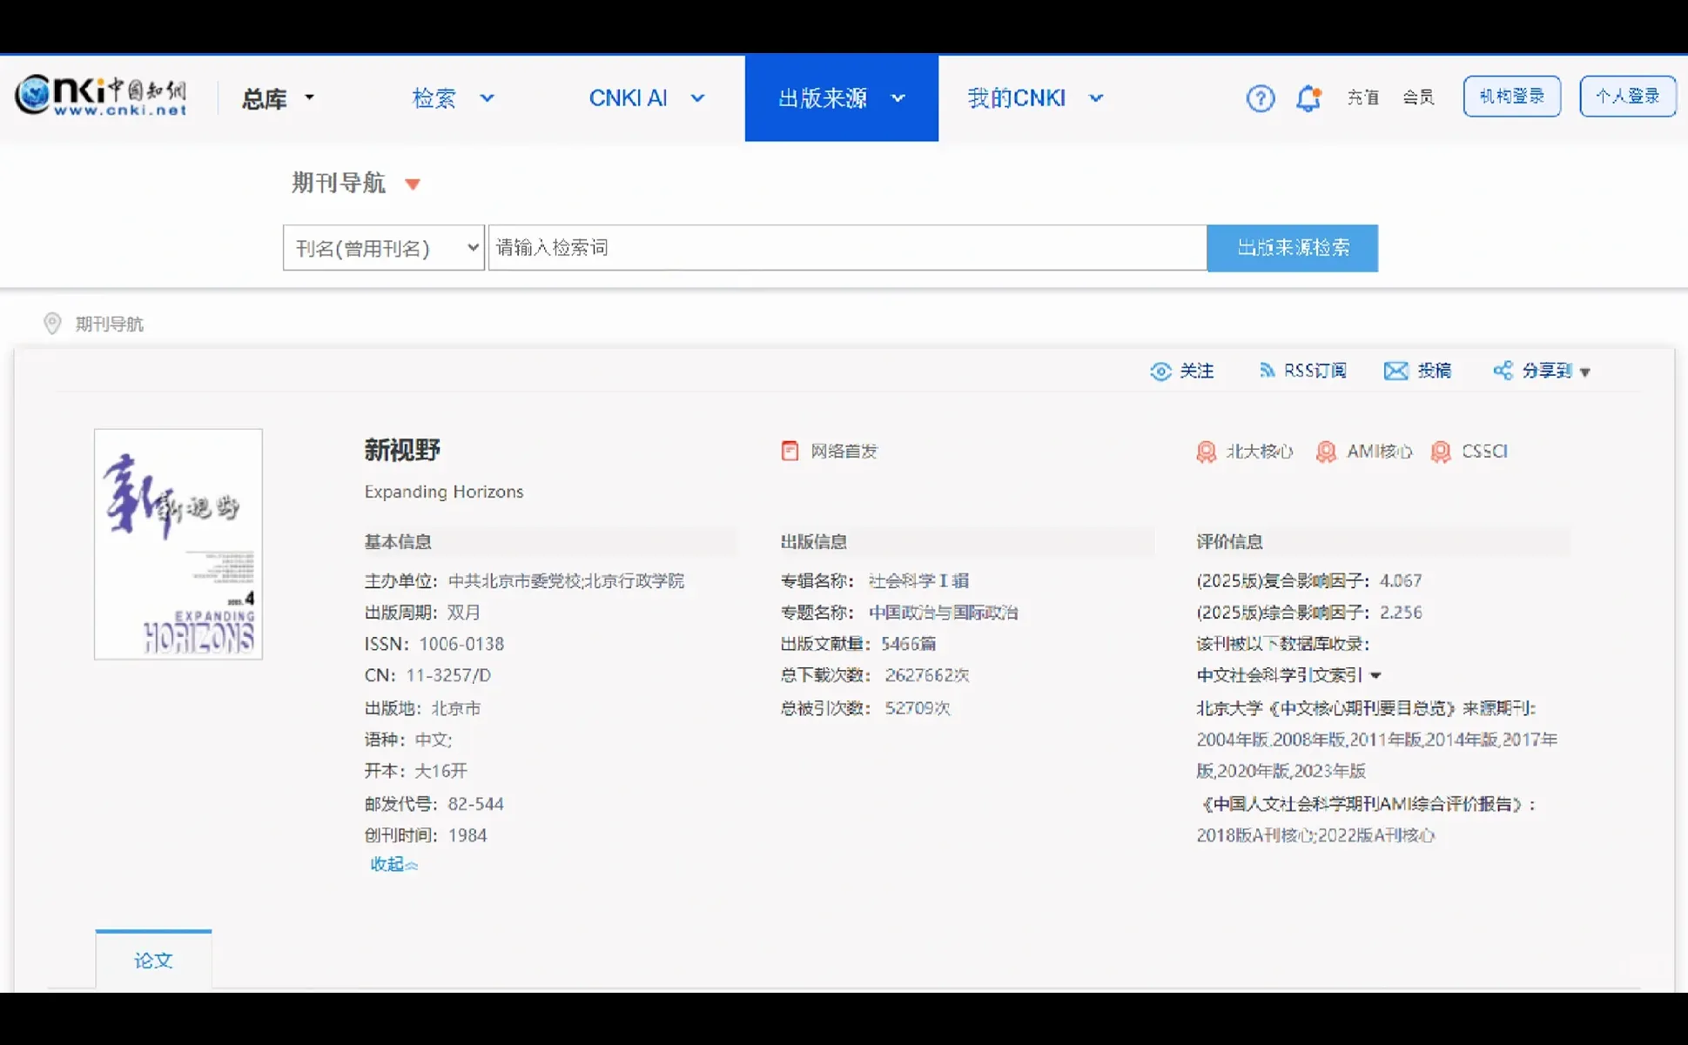Click the CNKI logo
The width and height of the screenshot is (1688, 1045).
101,96
